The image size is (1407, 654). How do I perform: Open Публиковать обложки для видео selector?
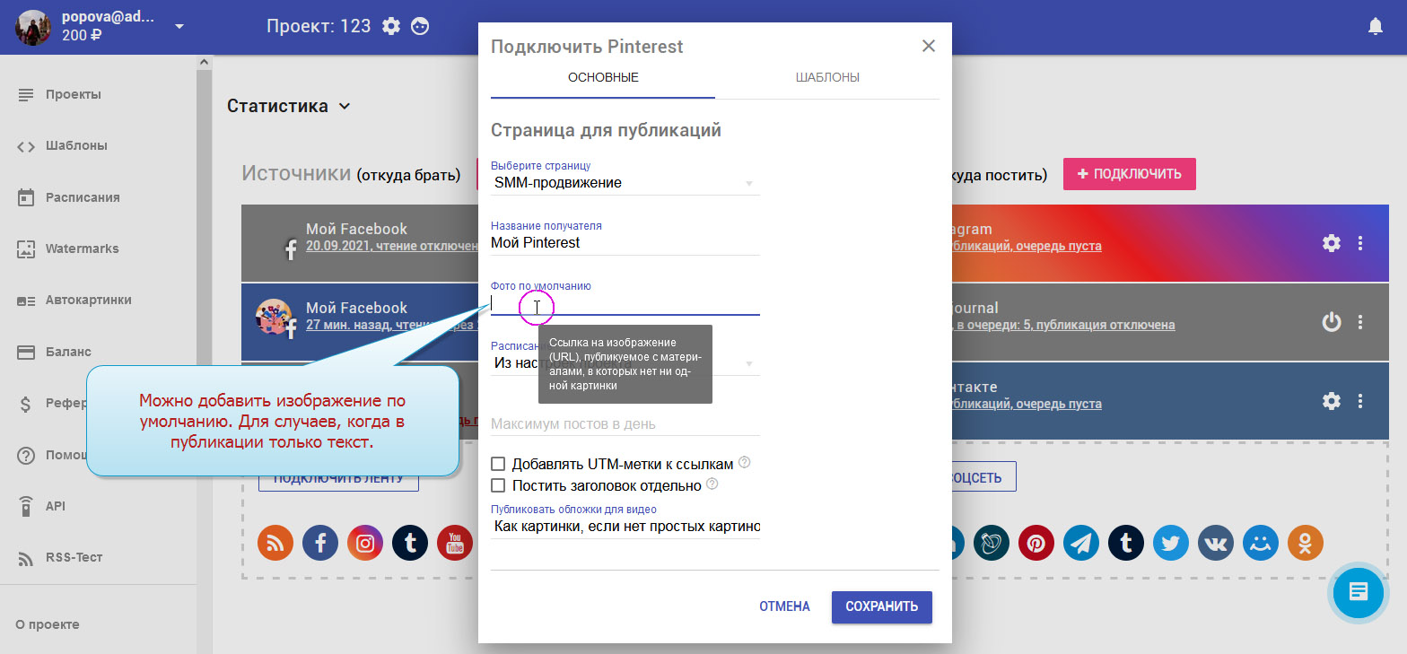point(625,527)
